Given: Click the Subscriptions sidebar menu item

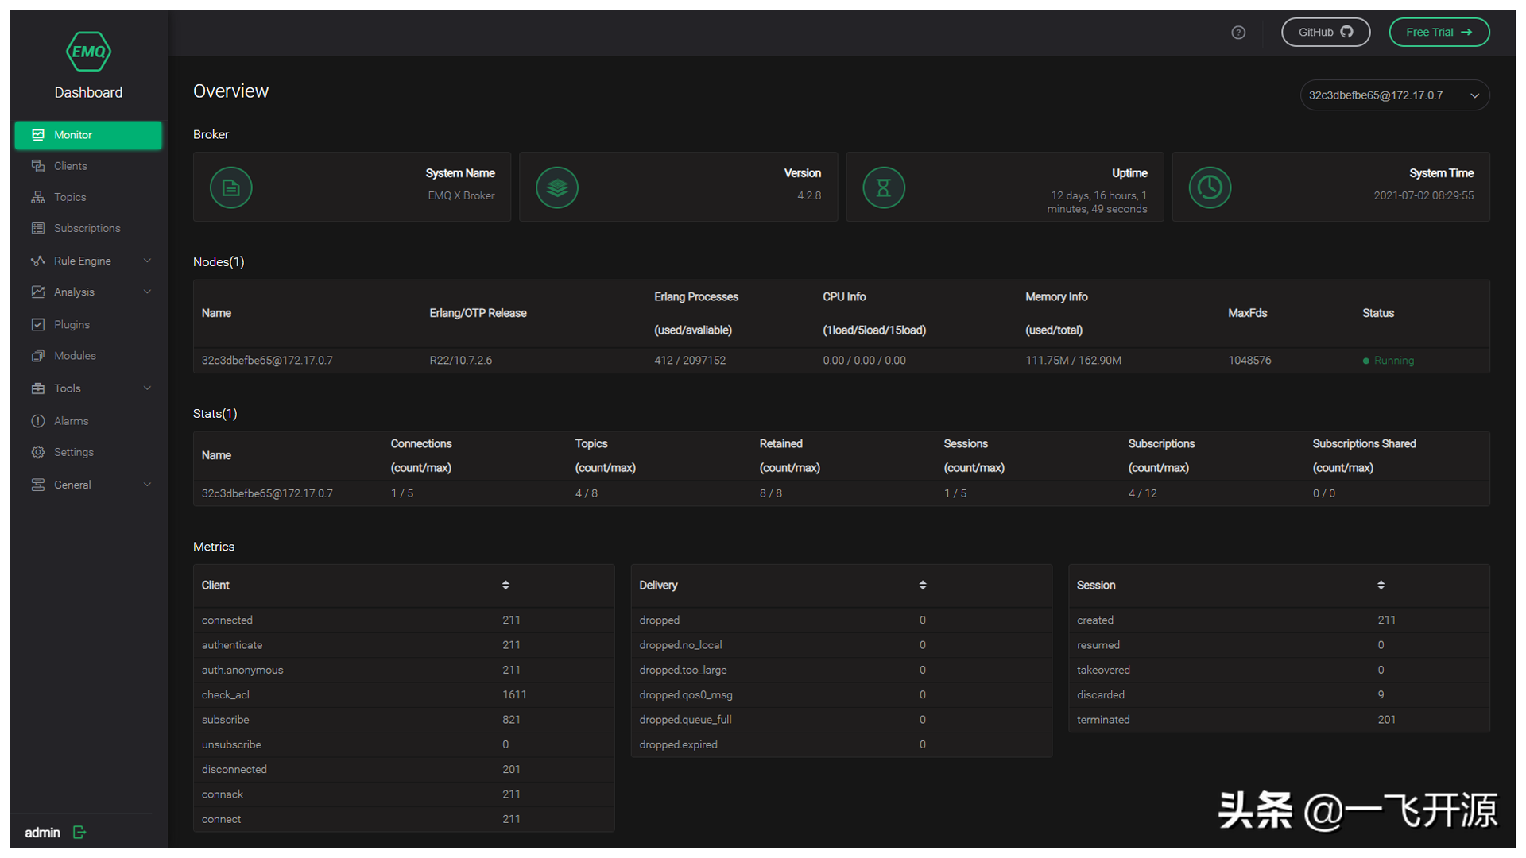Looking at the screenshot, I should pyautogui.click(x=88, y=227).
